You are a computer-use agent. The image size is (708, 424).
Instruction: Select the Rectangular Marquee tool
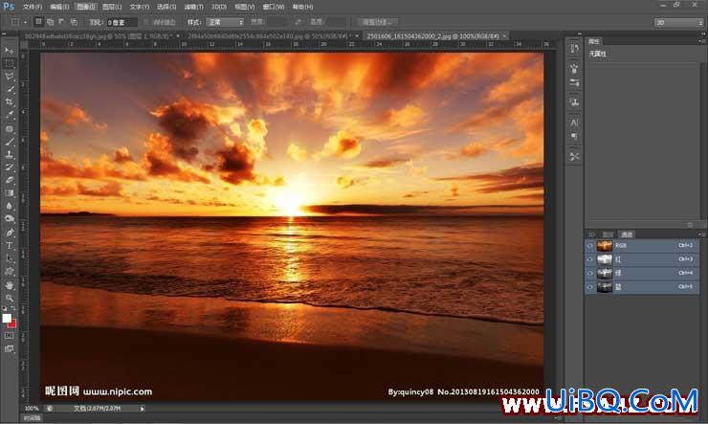coord(9,63)
